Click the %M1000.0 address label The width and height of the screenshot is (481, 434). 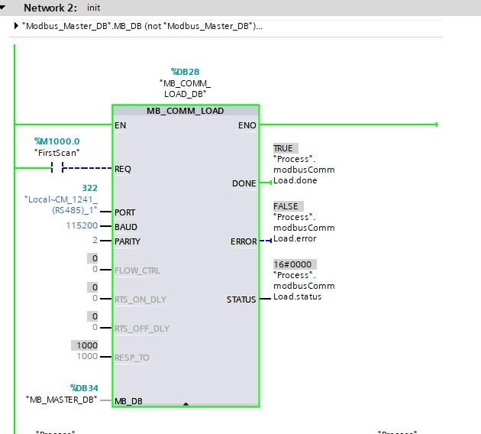click(57, 141)
